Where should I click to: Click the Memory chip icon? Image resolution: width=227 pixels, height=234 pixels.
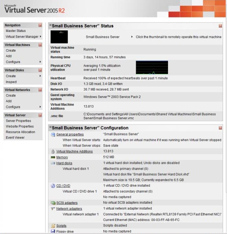tap(53, 157)
